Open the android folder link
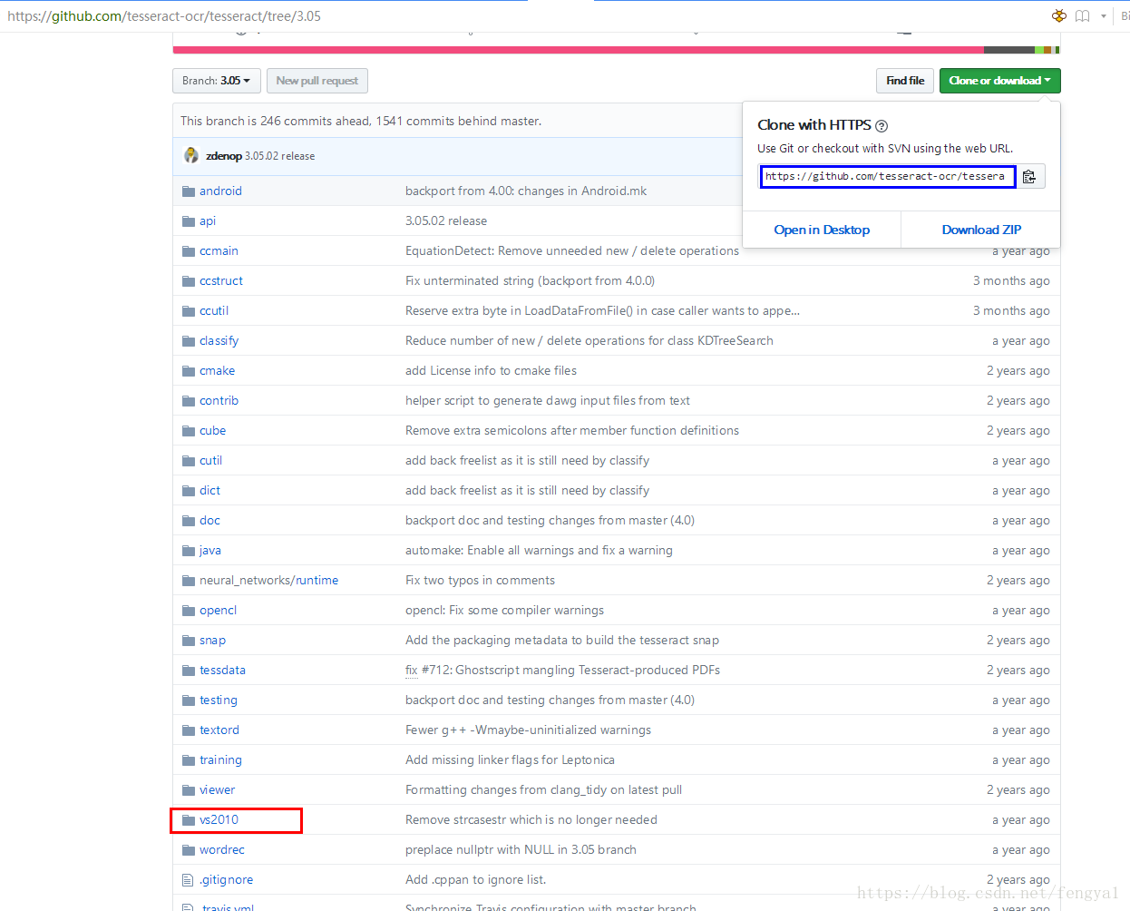Image resolution: width=1130 pixels, height=911 pixels. pos(220,191)
